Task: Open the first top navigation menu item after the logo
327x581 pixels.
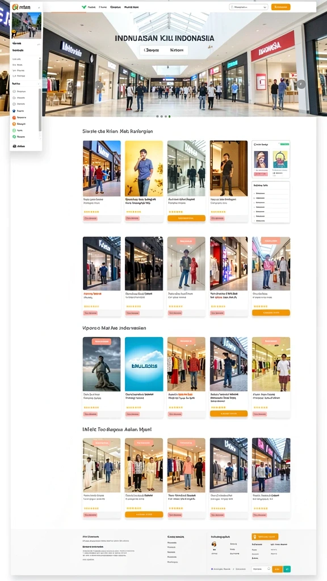Action: click(91, 7)
